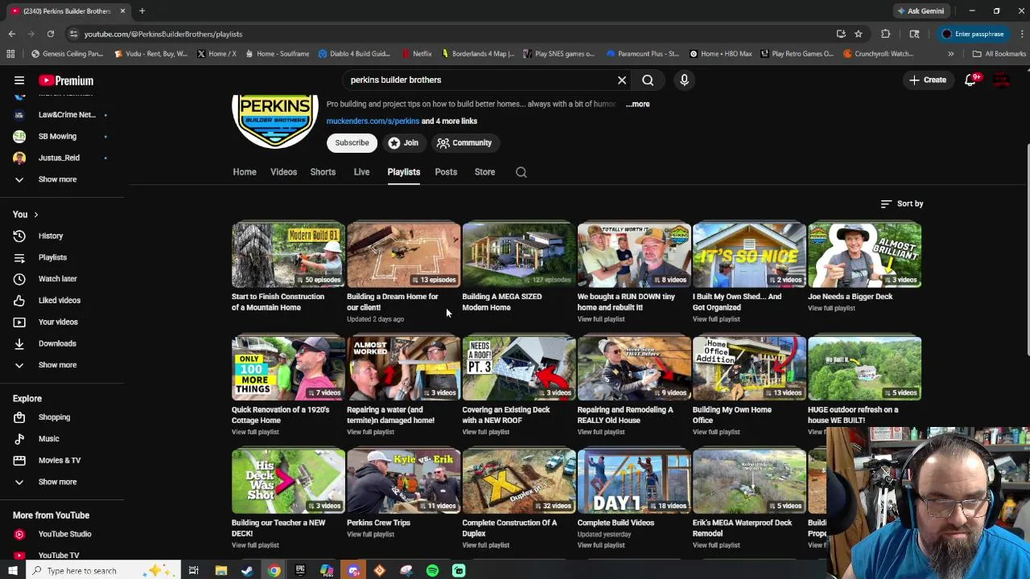Screen dimensions: 1030x579
Task: Open Movies & TV under Explore
Action: click(x=59, y=461)
